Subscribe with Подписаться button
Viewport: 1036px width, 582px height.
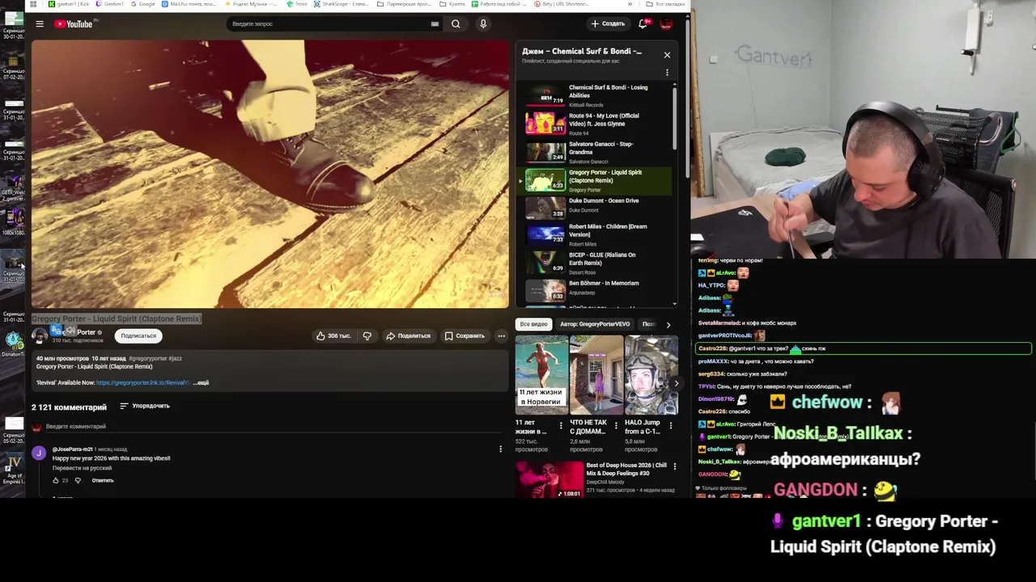[138, 335]
